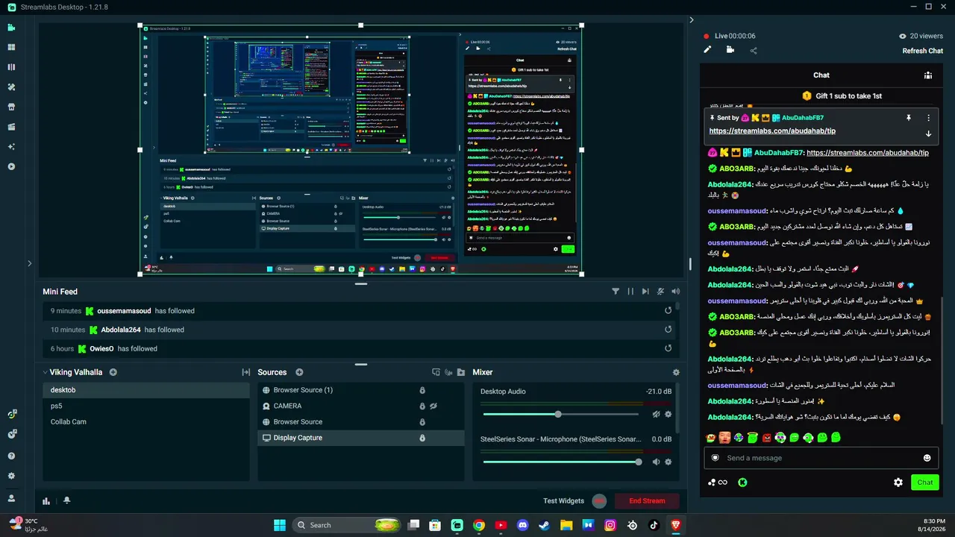This screenshot has width=955, height=537.
Task: Open pinned message three-dot options
Action: pyautogui.click(x=929, y=118)
